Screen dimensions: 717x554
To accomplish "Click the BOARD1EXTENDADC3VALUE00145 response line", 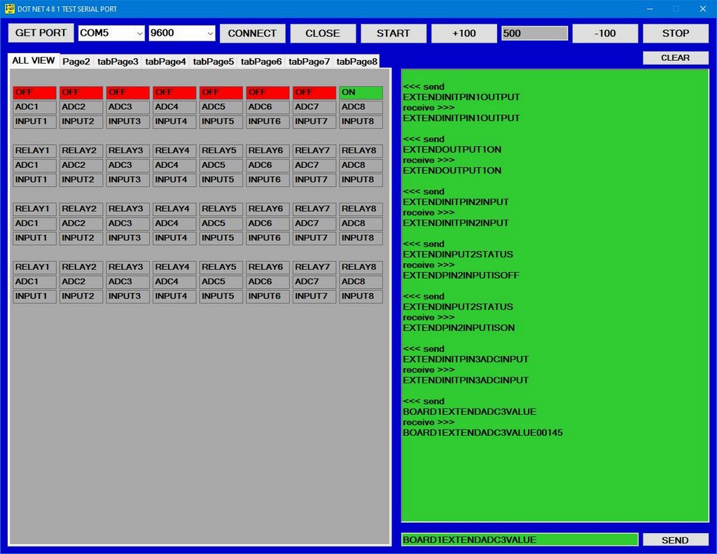I will (482, 433).
